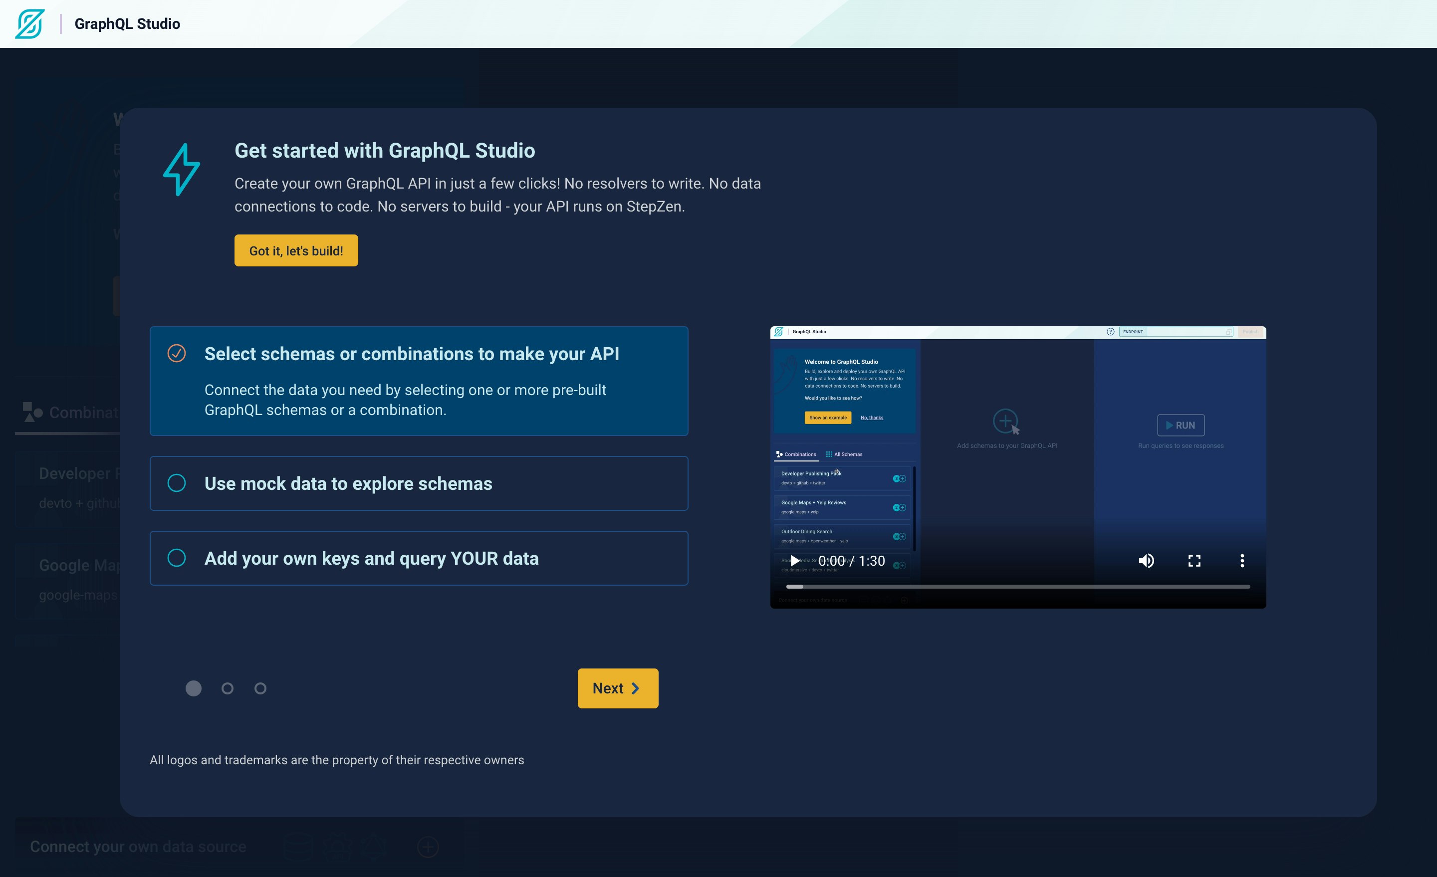Jump to the third onboarding dot
Viewport: 1437px width, 877px height.
pos(260,688)
